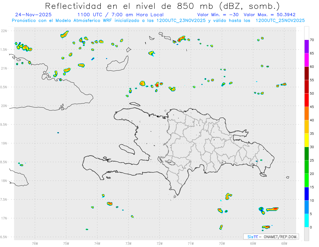
Task: Click the colorbar tick label "20"
Action: click(312, 174)
